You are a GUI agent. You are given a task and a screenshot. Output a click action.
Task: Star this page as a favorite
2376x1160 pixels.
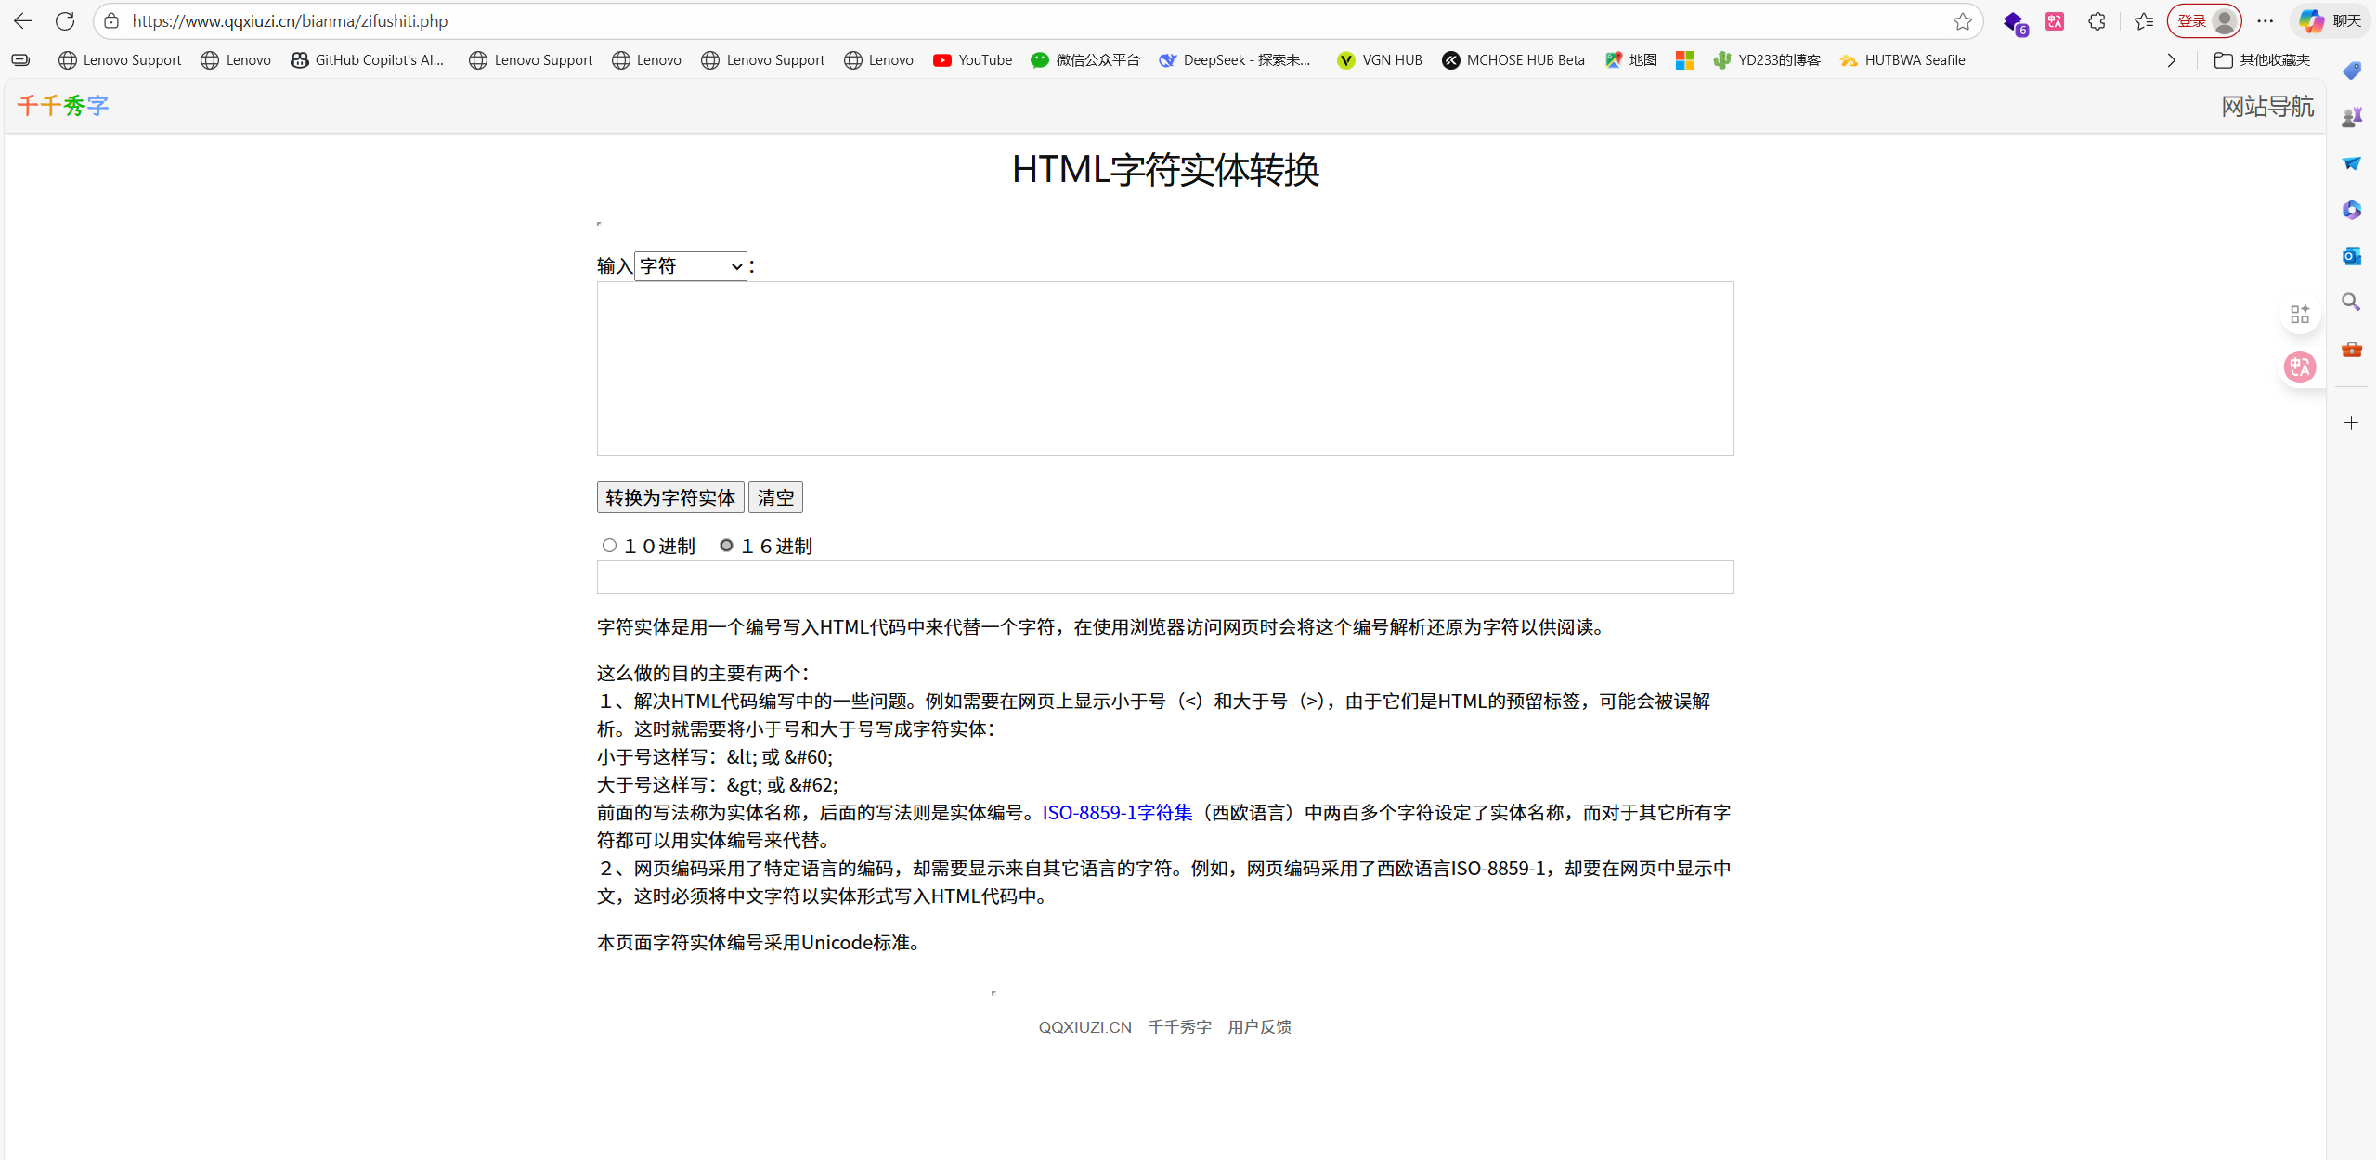1962,21
